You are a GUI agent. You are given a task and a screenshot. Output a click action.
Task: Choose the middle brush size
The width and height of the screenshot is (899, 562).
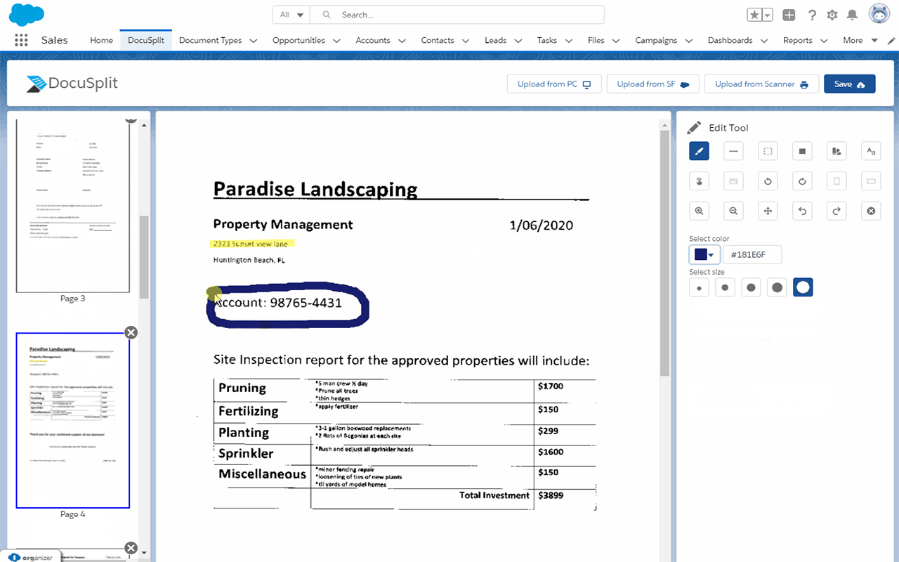(x=751, y=287)
